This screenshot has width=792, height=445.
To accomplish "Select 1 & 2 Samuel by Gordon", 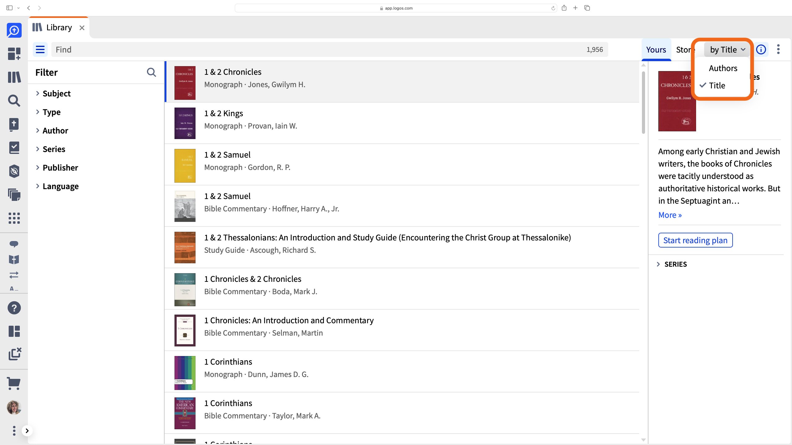I will [x=402, y=165].
